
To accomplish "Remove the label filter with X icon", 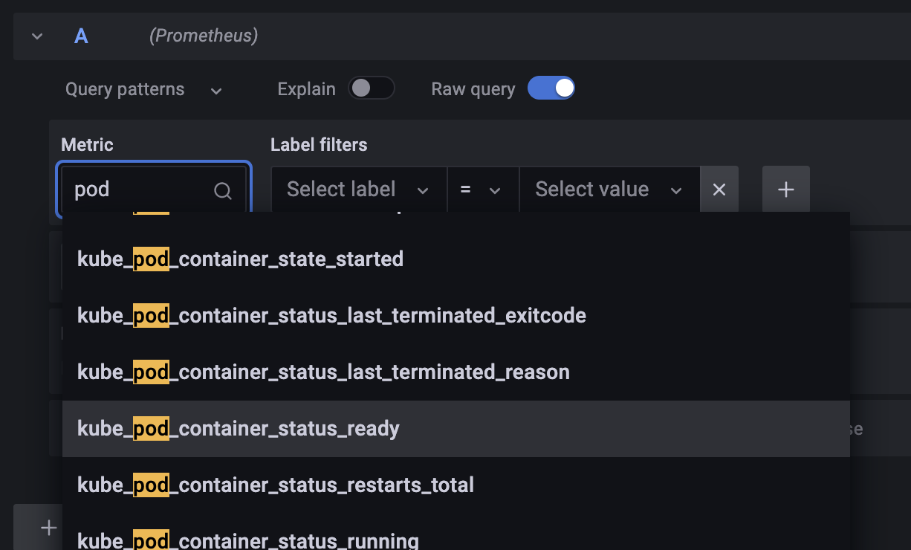I will tap(719, 190).
